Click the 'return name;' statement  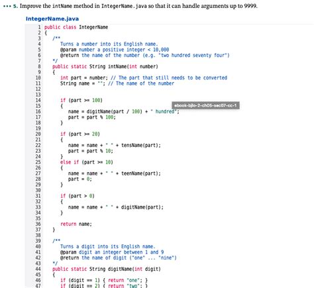coord(76,224)
